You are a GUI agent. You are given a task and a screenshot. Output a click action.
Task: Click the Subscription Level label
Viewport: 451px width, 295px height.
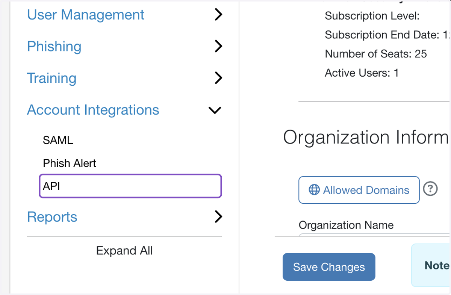372,16
